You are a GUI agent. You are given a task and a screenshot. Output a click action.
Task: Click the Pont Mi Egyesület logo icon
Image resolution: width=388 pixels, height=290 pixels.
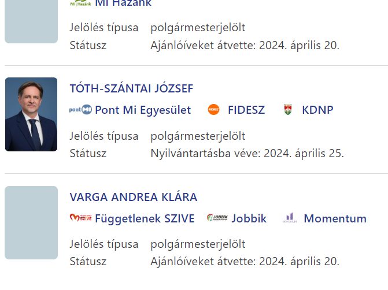click(80, 110)
